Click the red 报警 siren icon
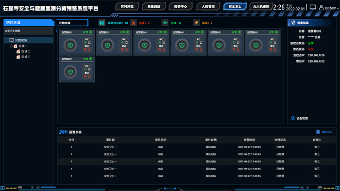The width and height of the screenshot is (340, 191). [x=134, y=23]
